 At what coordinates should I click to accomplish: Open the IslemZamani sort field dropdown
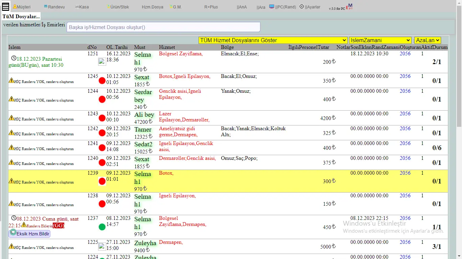pos(380,40)
